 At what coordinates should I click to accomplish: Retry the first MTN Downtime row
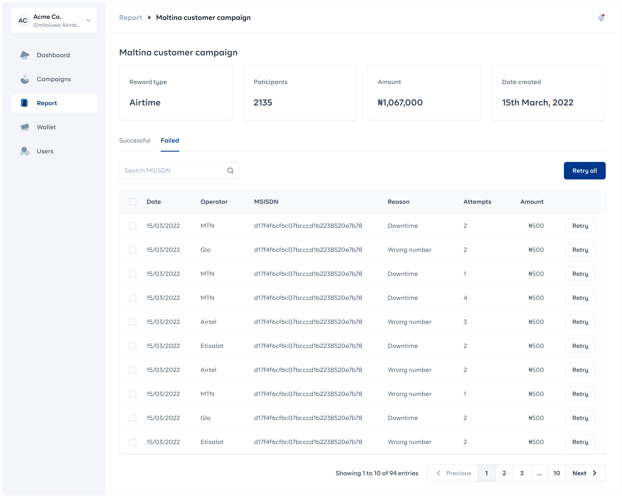pyautogui.click(x=580, y=226)
